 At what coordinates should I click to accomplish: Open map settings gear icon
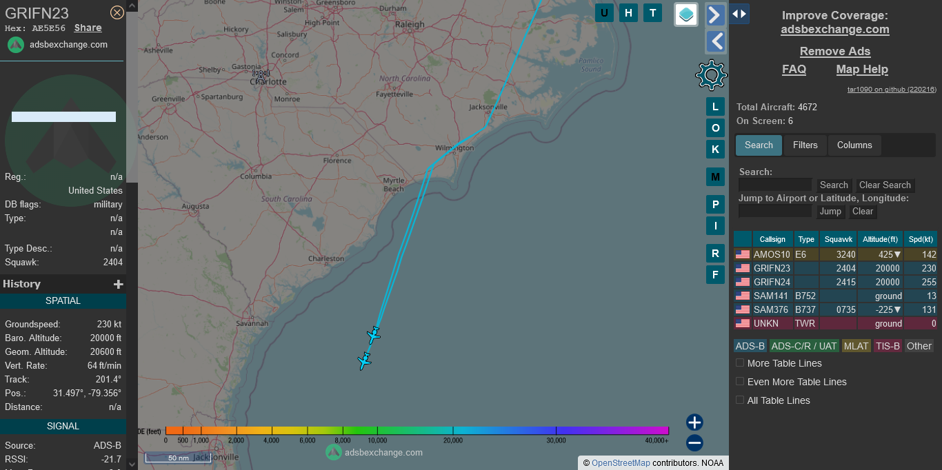(x=712, y=75)
